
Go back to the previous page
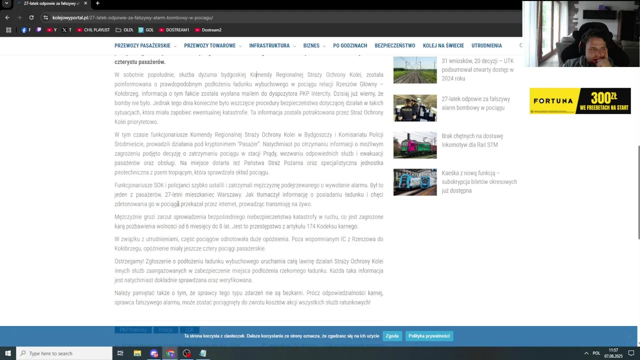point(7,17)
